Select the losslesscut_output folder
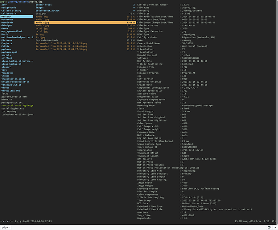Screen dimensions: 278x230 click(47, 11)
